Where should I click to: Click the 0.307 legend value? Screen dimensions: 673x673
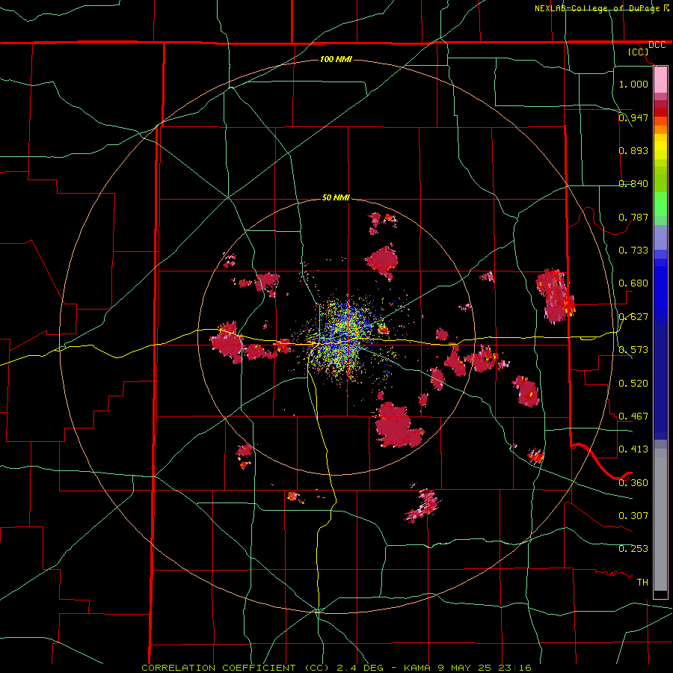pyautogui.click(x=633, y=516)
